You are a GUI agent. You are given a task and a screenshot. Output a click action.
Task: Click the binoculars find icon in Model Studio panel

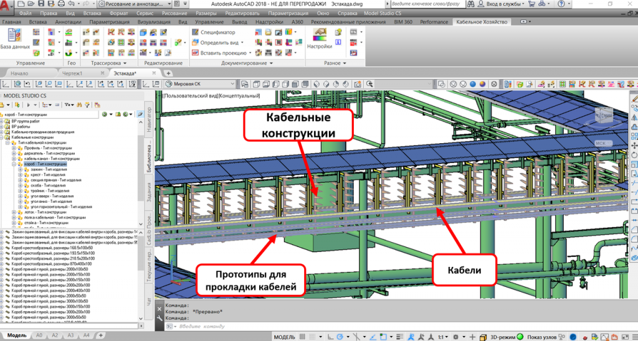(x=79, y=105)
